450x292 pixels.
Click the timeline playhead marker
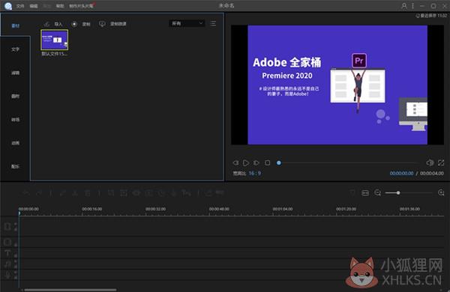(x=19, y=213)
